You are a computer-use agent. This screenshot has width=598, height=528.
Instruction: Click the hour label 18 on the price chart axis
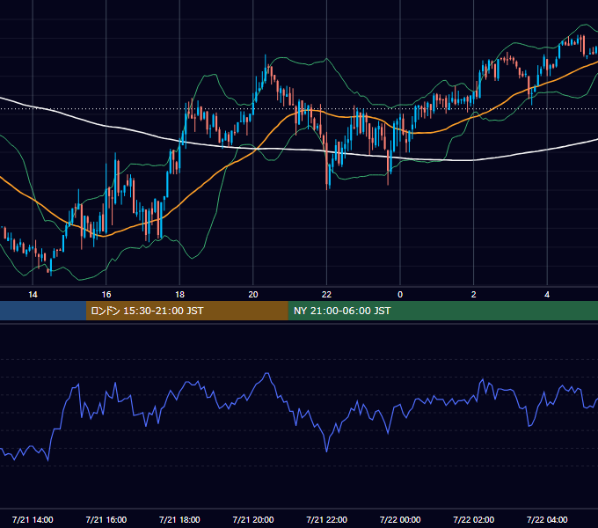click(179, 295)
